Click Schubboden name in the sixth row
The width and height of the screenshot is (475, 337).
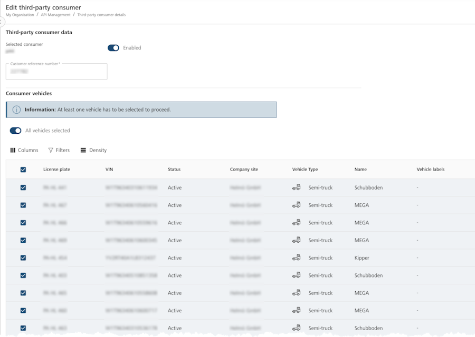368,275
